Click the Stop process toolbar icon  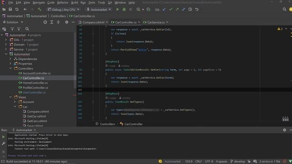130,9
